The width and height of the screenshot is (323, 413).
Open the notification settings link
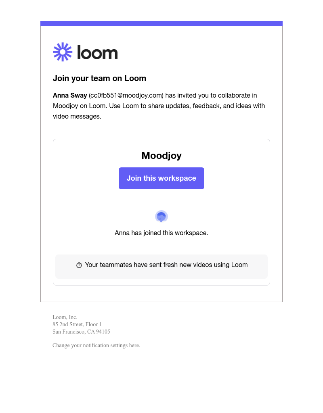click(x=96, y=346)
